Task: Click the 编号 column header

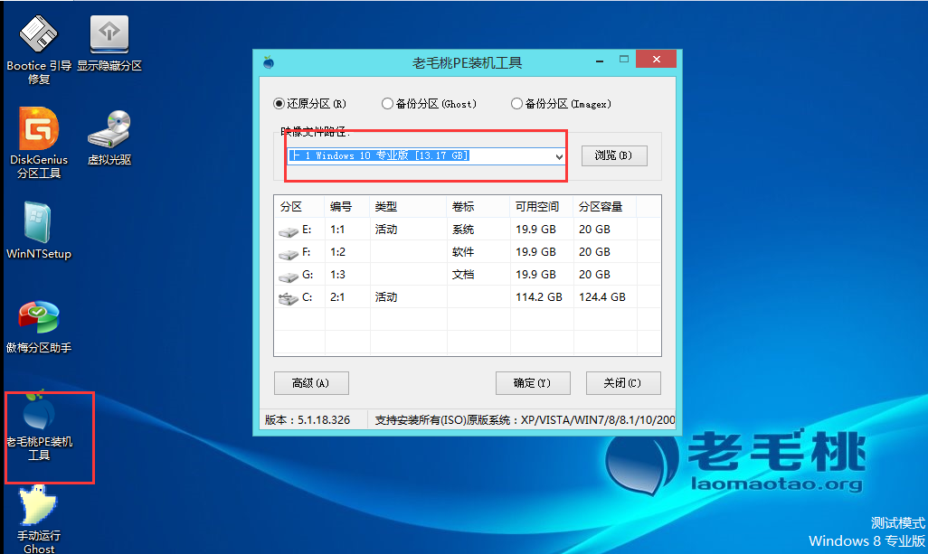Action: (x=346, y=206)
